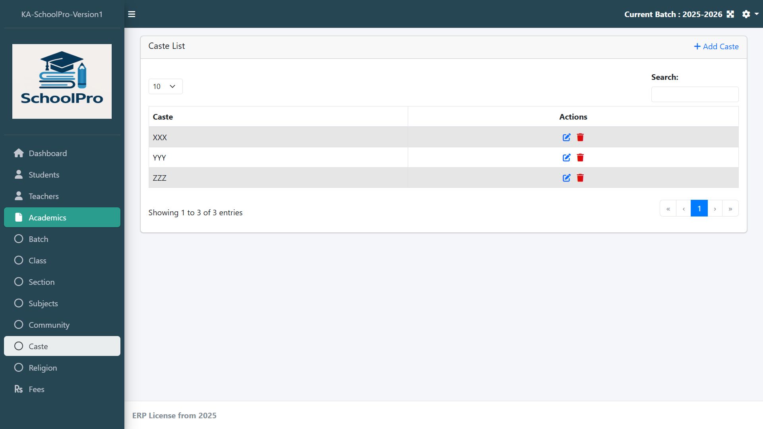Image resolution: width=763 pixels, height=429 pixels.
Task: Toggle the hamburger sidebar menu
Action: click(x=132, y=14)
